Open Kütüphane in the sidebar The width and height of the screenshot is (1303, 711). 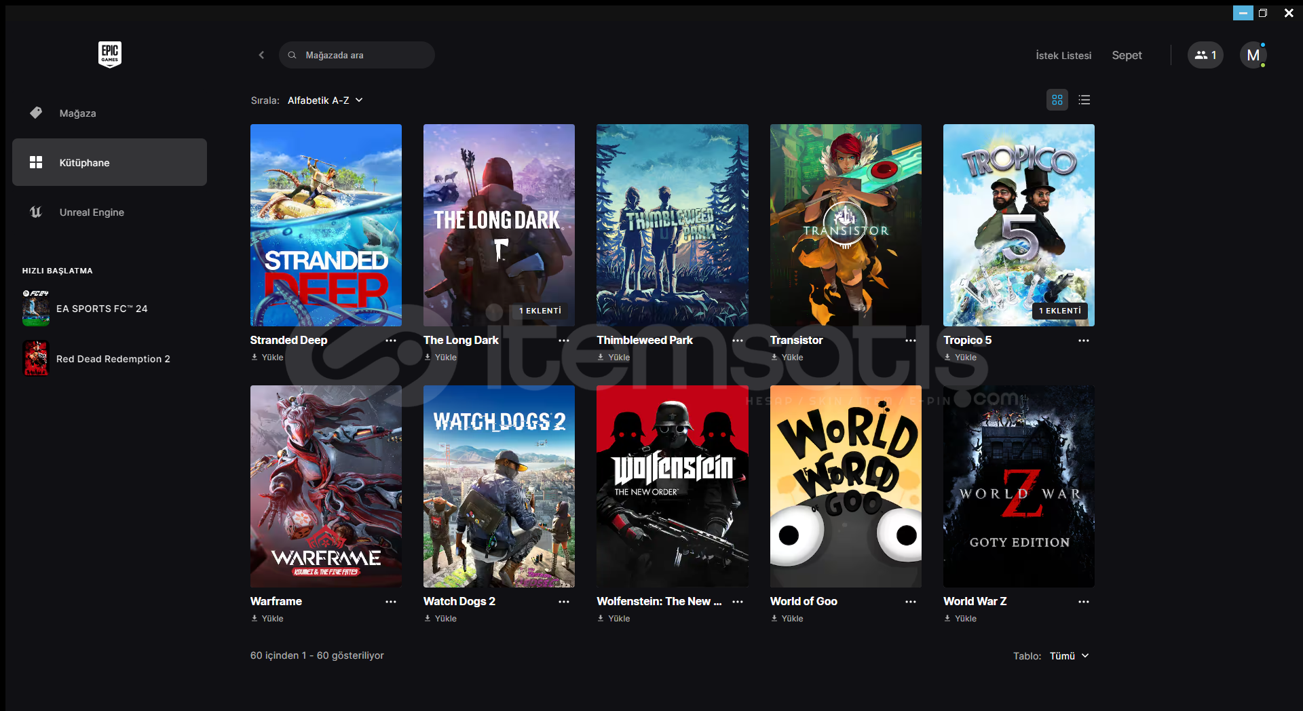tap(109, 162)
